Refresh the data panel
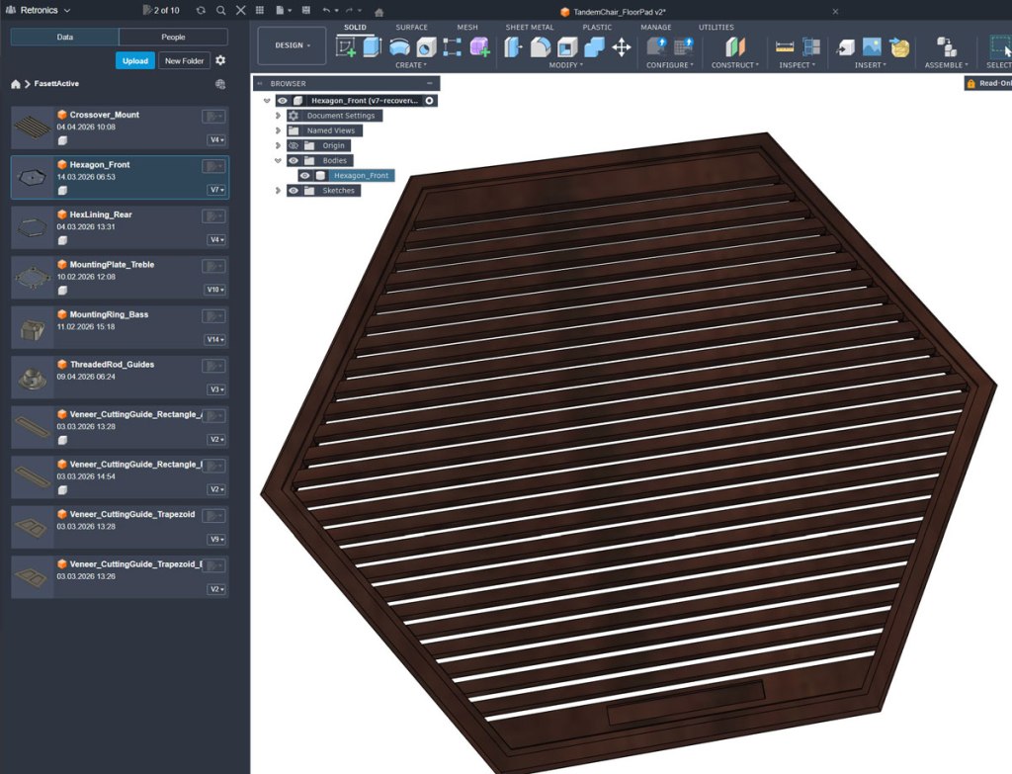 202,10
